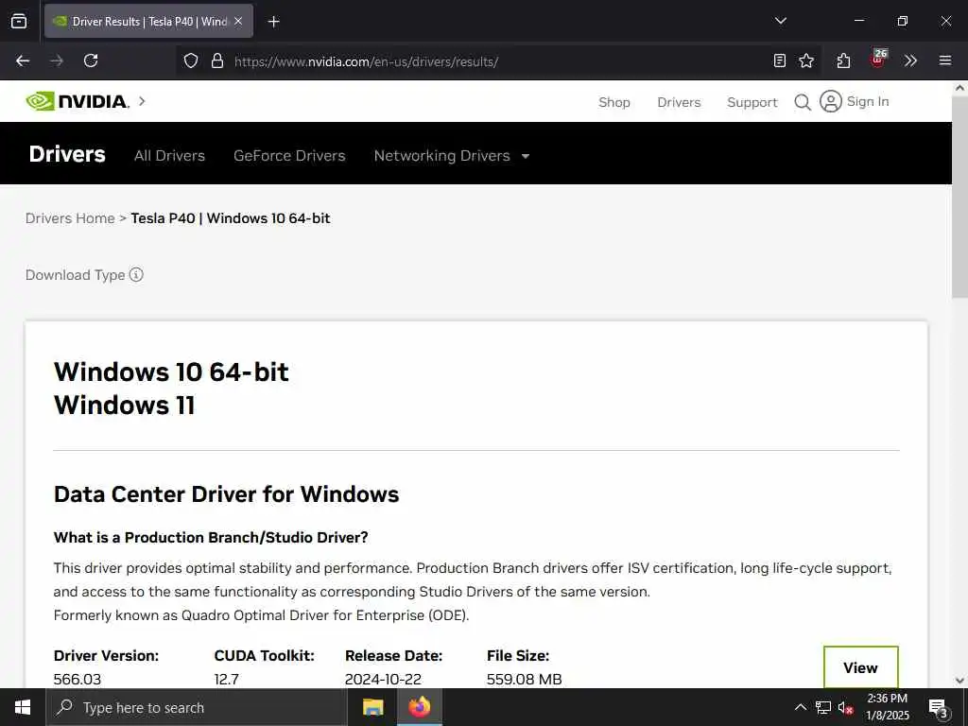Show more tools overflow chevrons
968x726 pixels.
(910, 60)
